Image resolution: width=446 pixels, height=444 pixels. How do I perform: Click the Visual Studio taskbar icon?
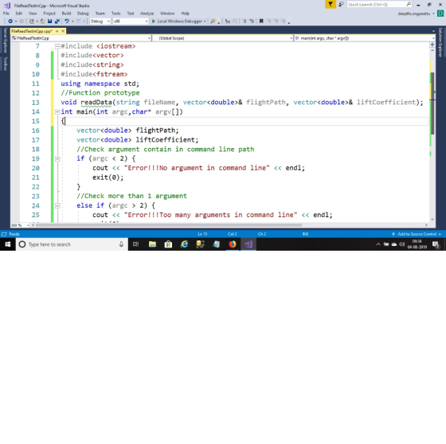point(248,244)
